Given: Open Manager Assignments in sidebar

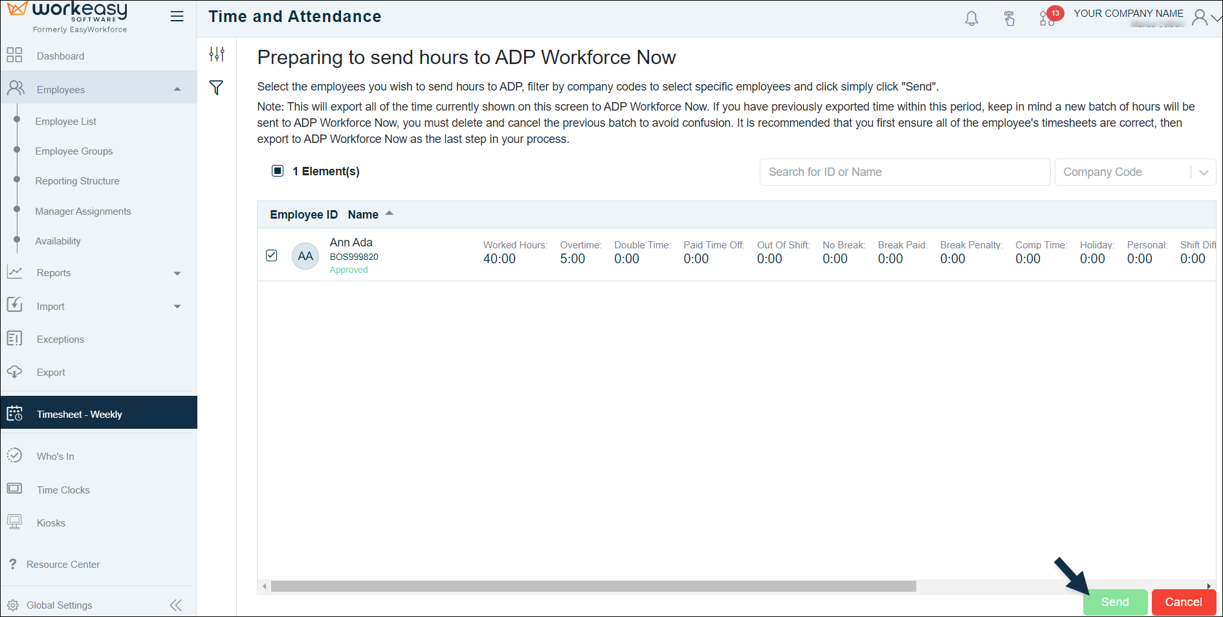Looking at the screenshot, I should [83, 211].
